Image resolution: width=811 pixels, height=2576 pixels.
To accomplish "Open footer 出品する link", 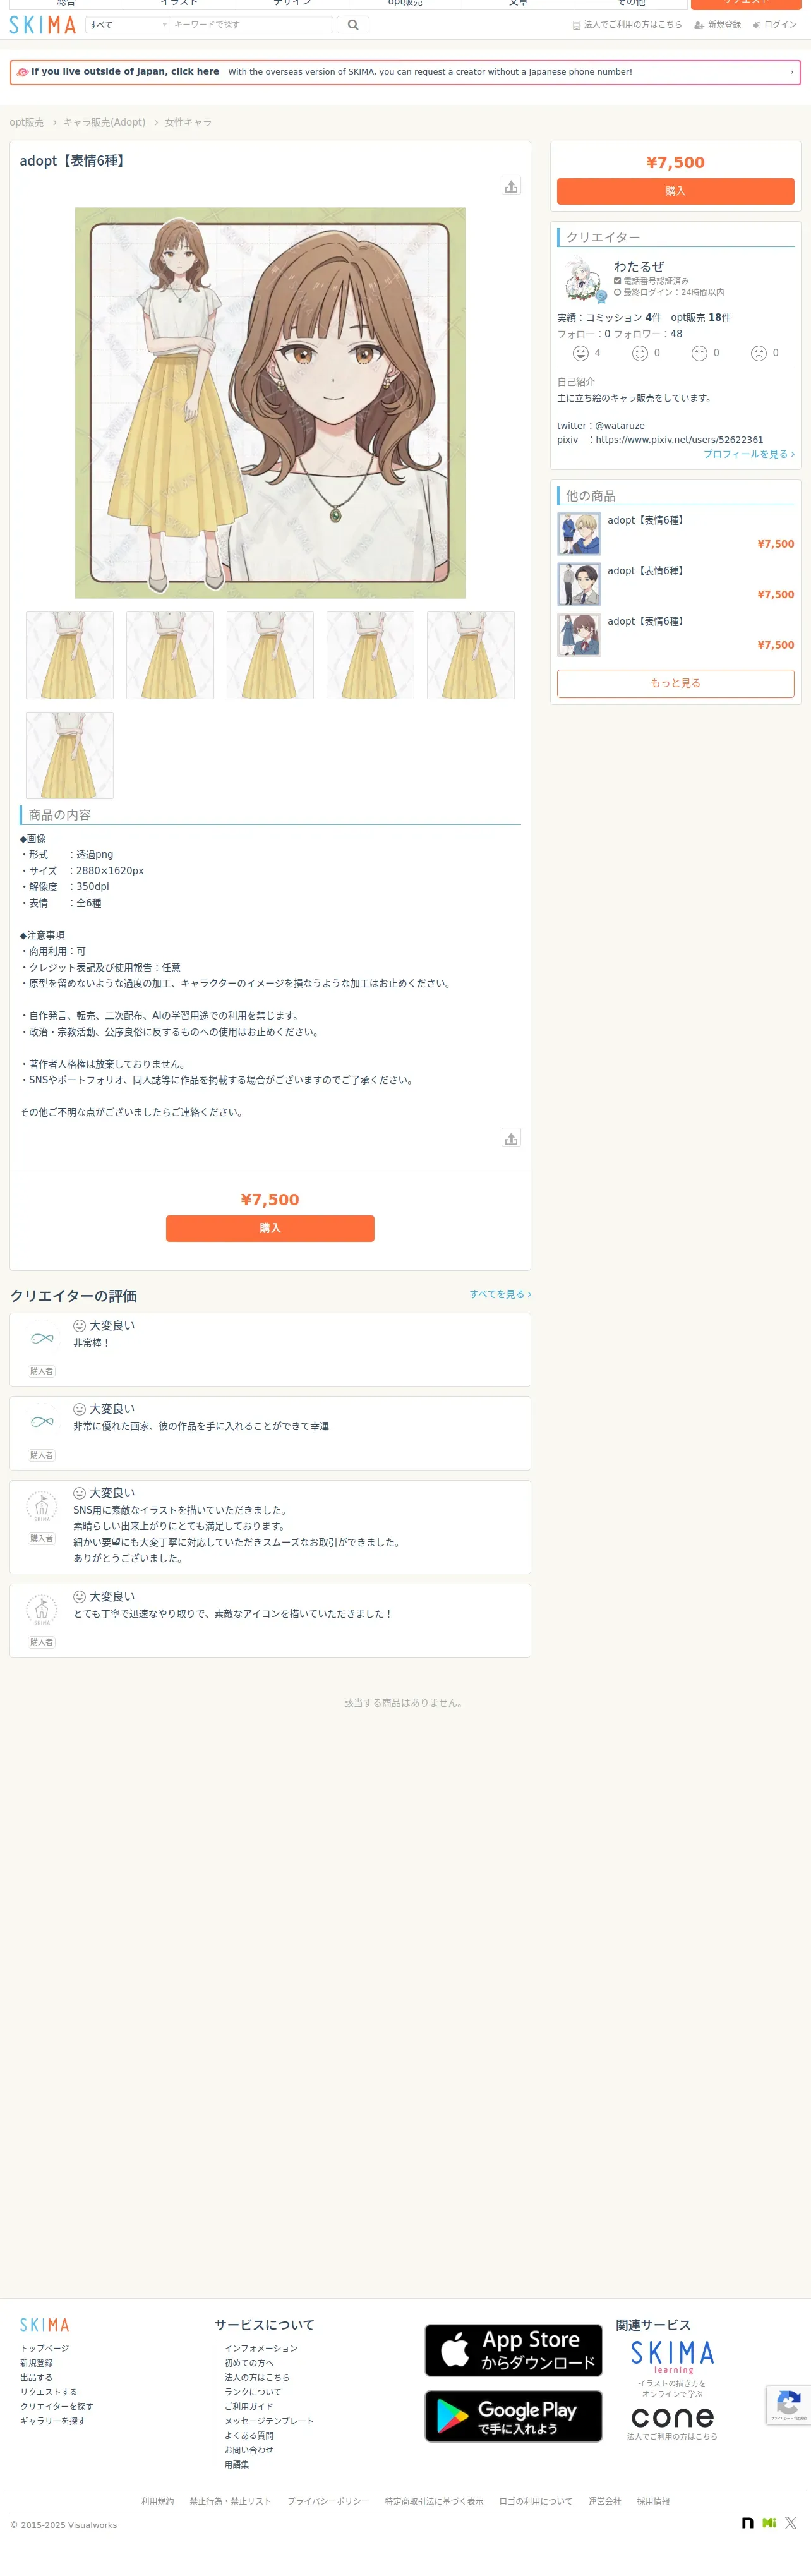I will pos(37,2377).
